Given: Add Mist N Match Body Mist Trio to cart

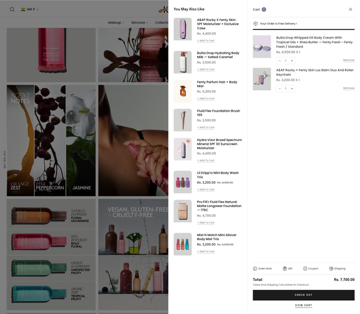Looking at the screenshot, I should click(206, 252).
